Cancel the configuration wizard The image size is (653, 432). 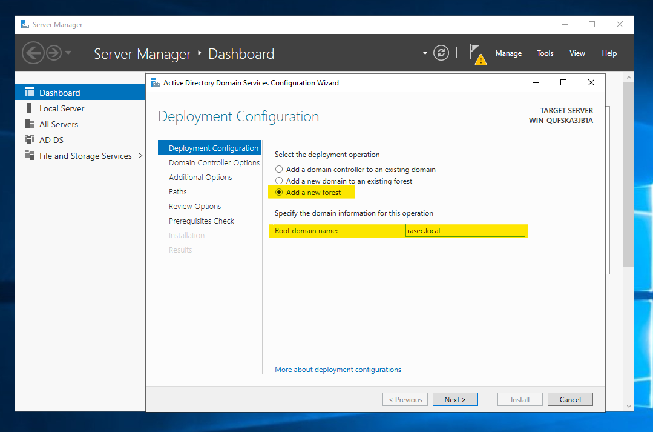pyautogui.click(x=570, y=399)
